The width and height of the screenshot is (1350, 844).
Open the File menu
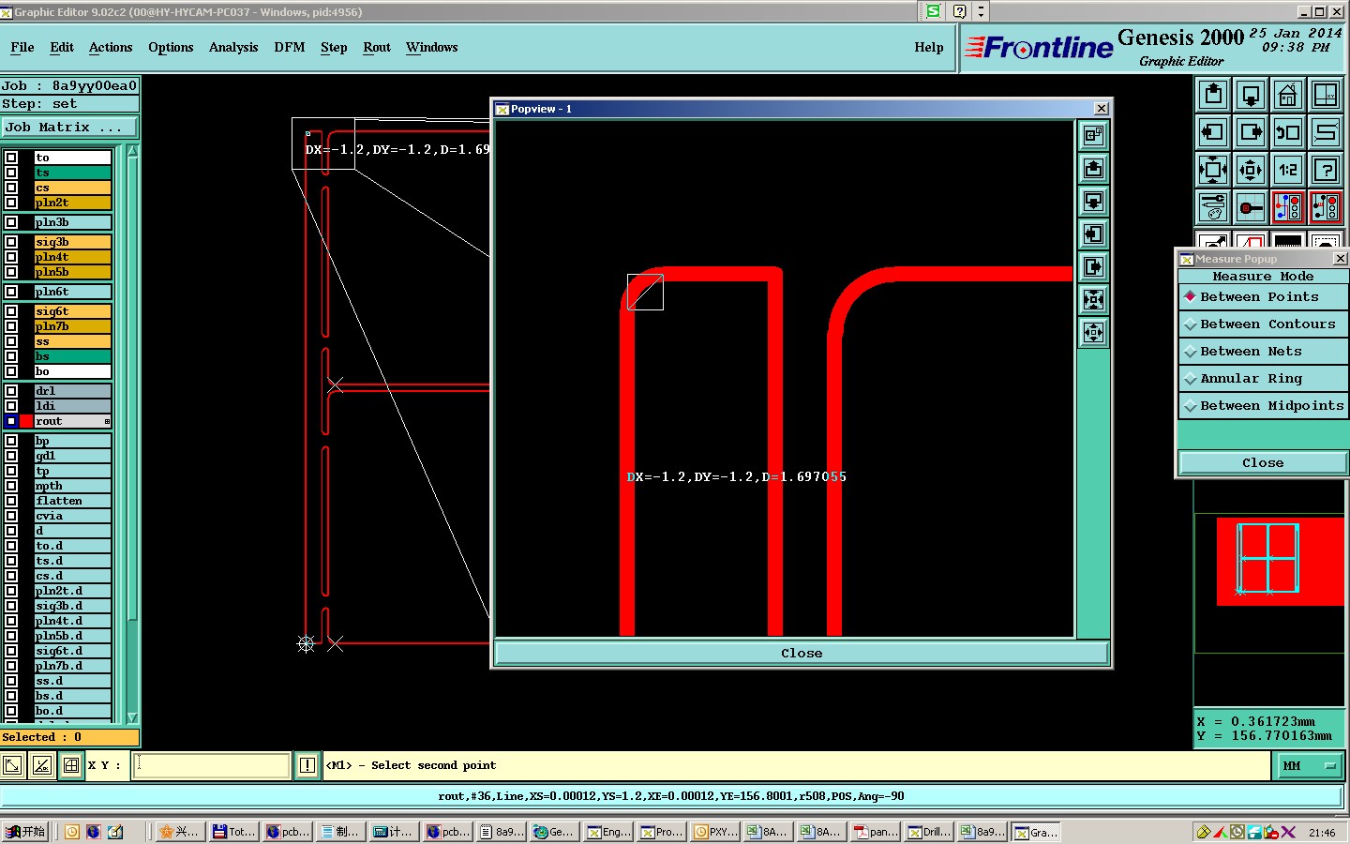pos(22,47)
